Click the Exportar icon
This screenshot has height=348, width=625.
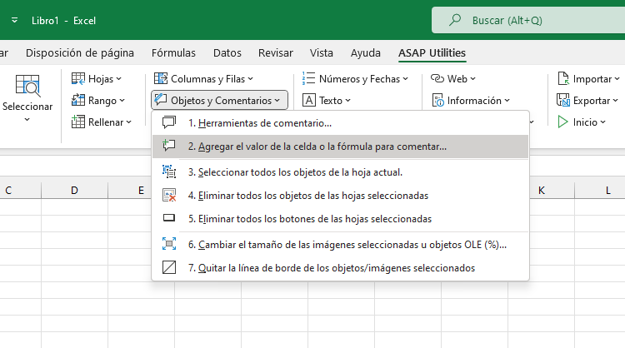(563, 101)
